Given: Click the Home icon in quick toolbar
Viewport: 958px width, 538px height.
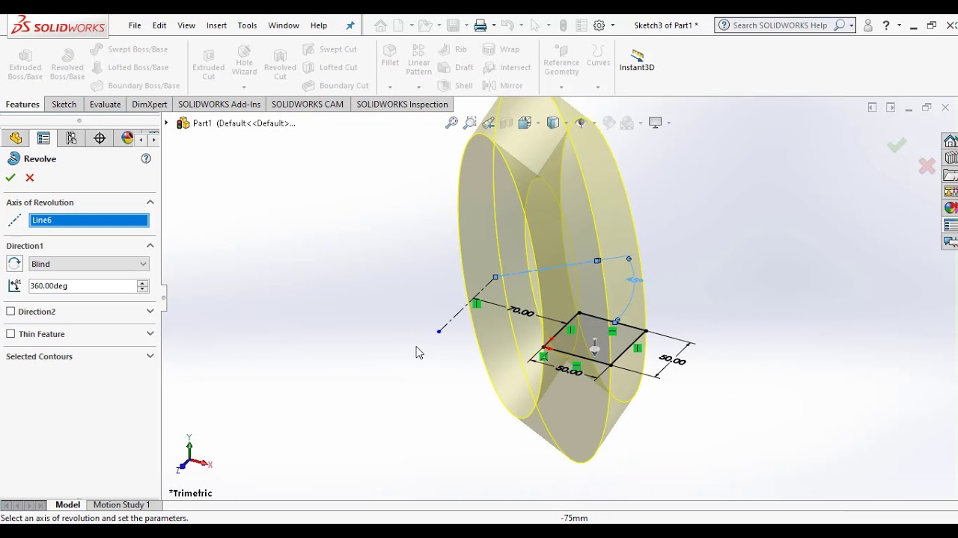Looking at the screenshot, I should [x=380, y=25].
